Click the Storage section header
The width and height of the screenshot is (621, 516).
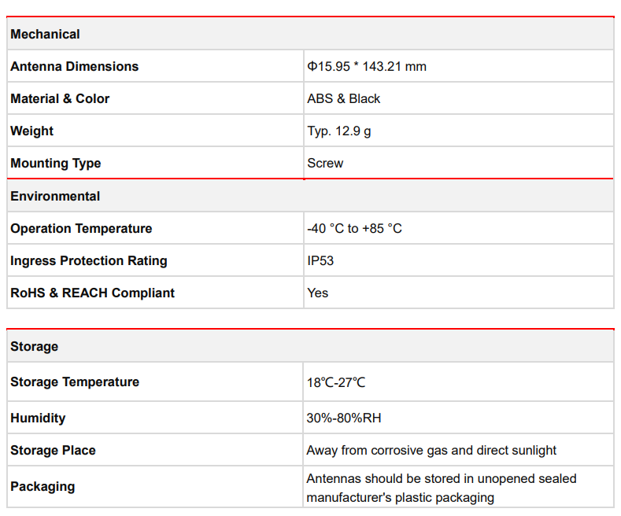click(x=34, y=347)
